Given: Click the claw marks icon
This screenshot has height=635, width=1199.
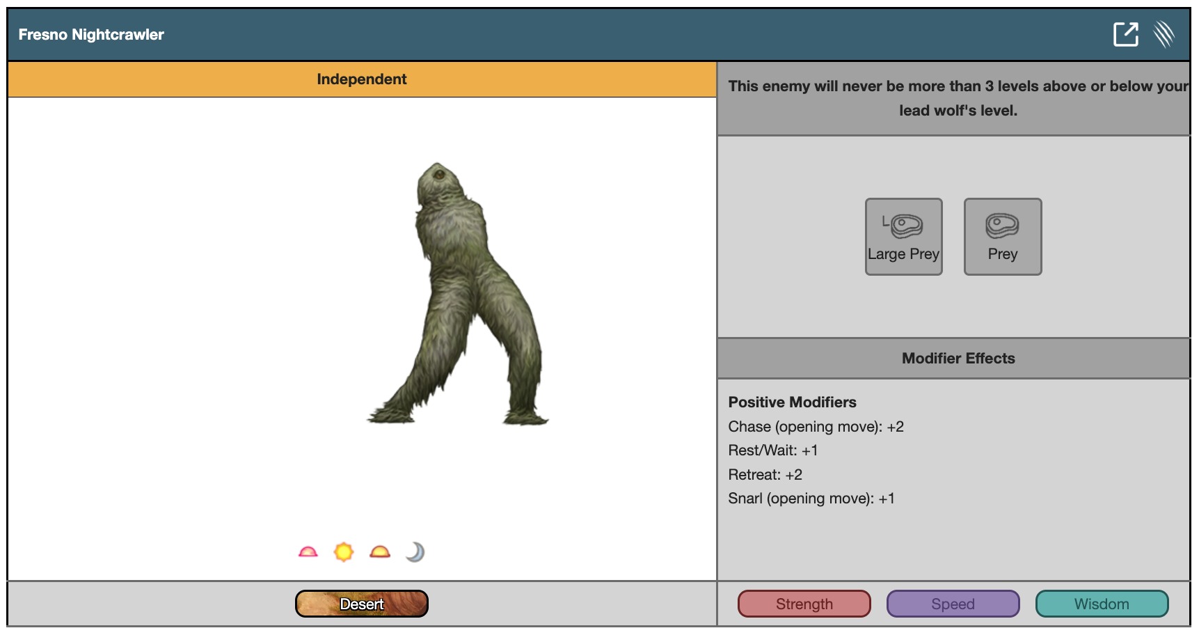Looking at the screenshot, I should (1164, 34).
